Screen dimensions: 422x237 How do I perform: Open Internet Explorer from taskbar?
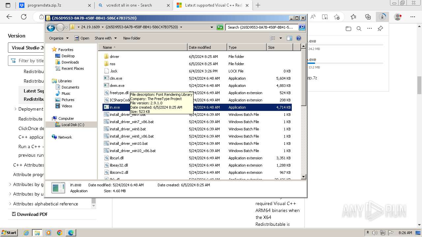tap(26, 233)
